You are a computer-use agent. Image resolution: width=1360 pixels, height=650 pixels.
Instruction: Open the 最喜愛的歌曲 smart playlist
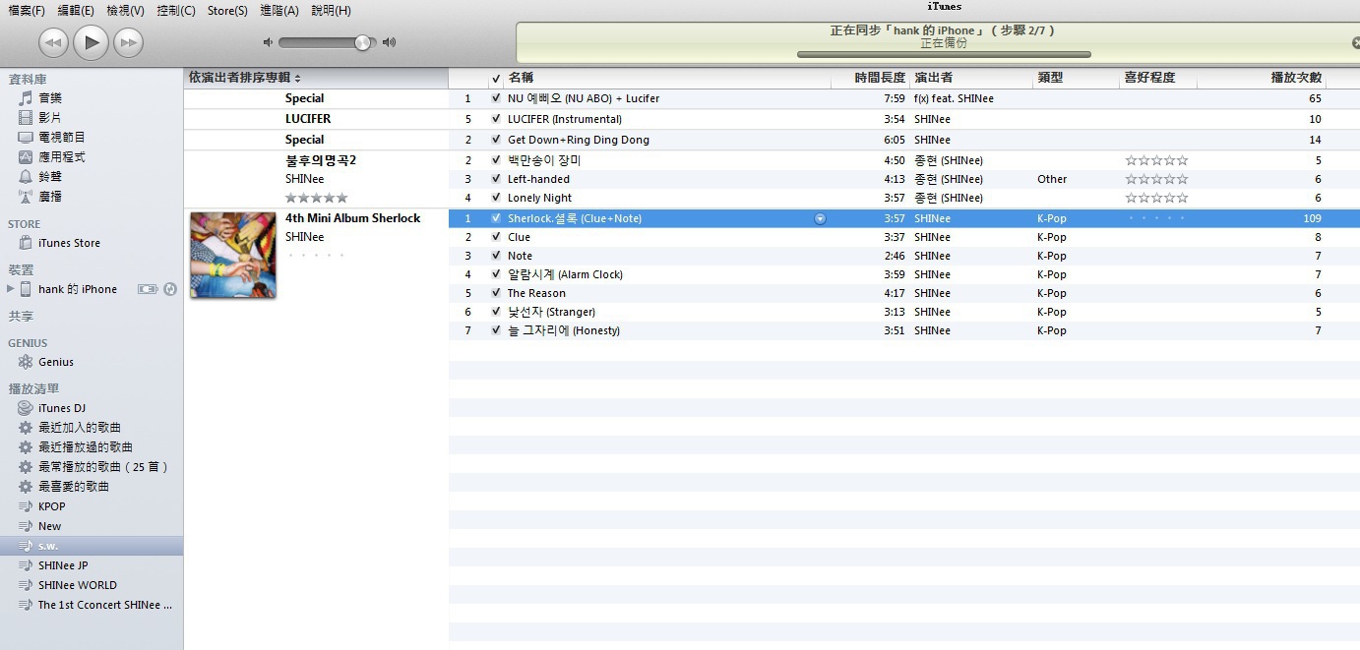click(x=73, y=487)
